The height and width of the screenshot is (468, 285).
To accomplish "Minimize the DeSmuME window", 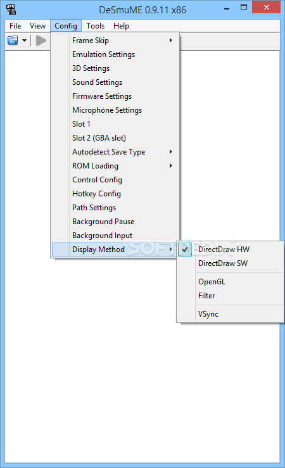I will pyautogui.click(x=227, y=8).
